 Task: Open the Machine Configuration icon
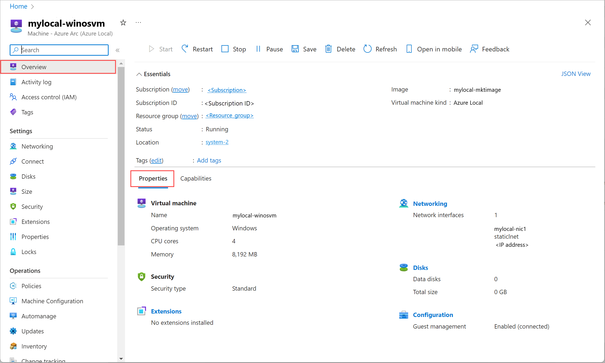tap(13, 301)
